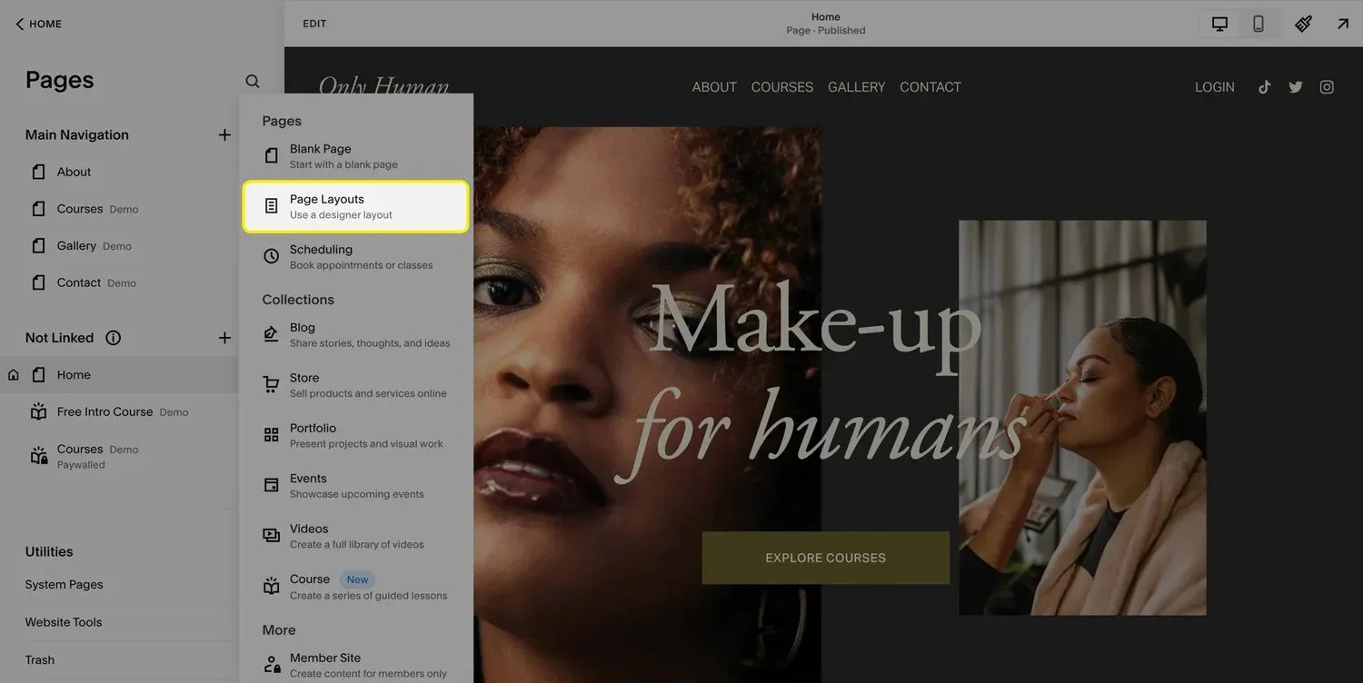Click ABOUT in the site header
The height and width of the screenshot is (683, 1363).
(714, 87)
